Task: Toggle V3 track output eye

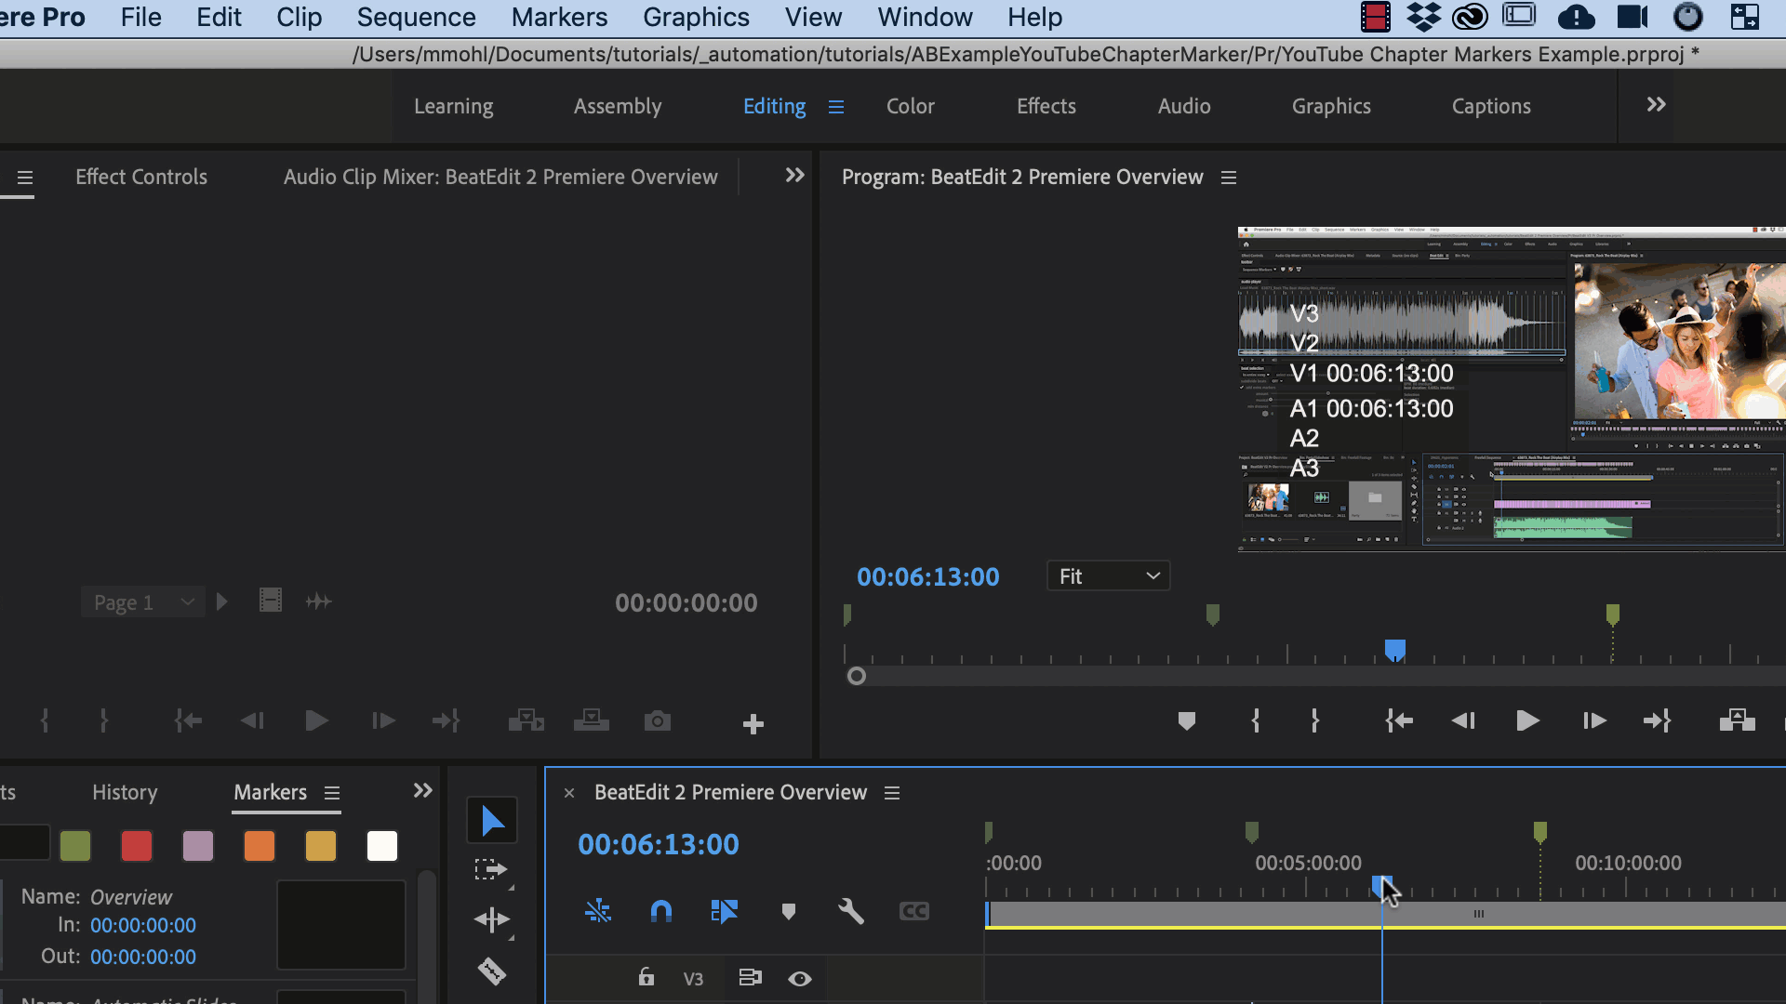Action: pyautogui.click(x=800, y=978)
